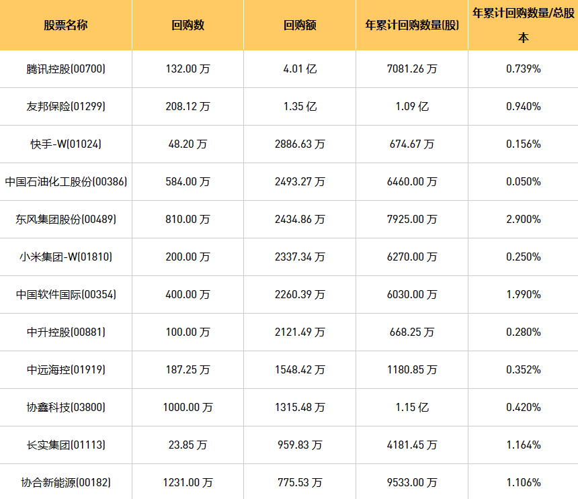Click the 2121.49 万 repurchase amount
Image resolution: width=578 pixels, height=499 pixels.
click(x=300, y=332)
